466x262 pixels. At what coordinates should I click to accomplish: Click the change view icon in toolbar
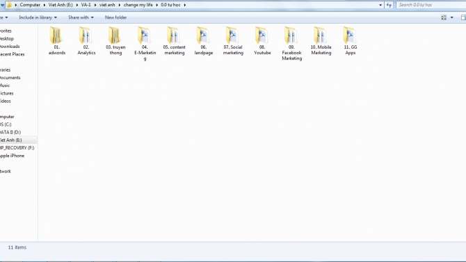click(444, 17)
